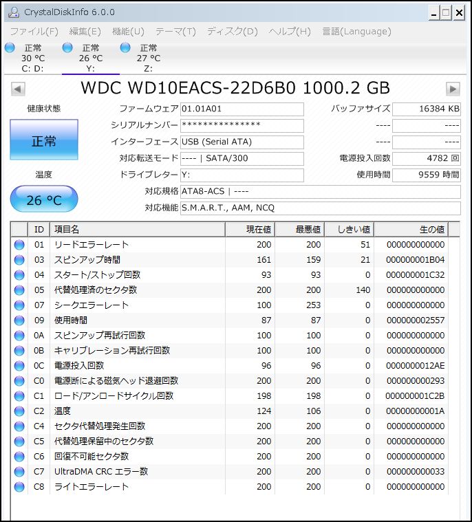Open the テーマ(T) menu
Viewport: 472px width, 522px height.
click(x=175, y=32)
